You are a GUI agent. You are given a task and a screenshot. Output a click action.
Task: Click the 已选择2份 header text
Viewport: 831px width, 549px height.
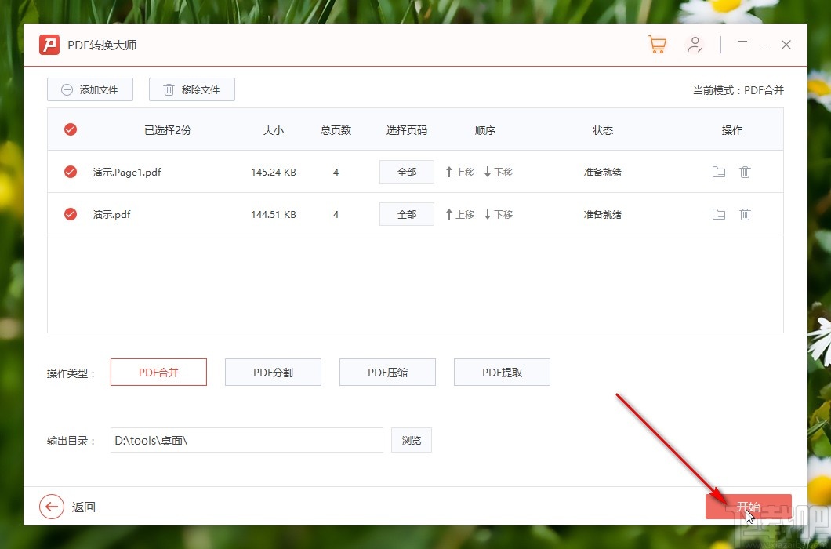[x=168, y=130]
